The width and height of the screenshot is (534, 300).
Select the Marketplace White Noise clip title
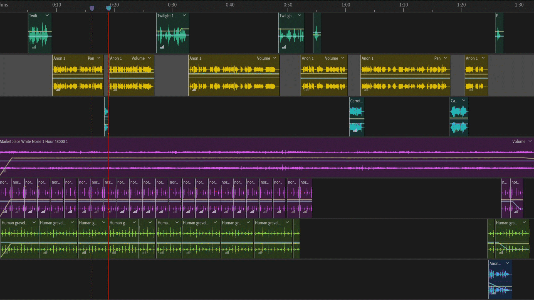pyautogui.click(x=34, y=141)
